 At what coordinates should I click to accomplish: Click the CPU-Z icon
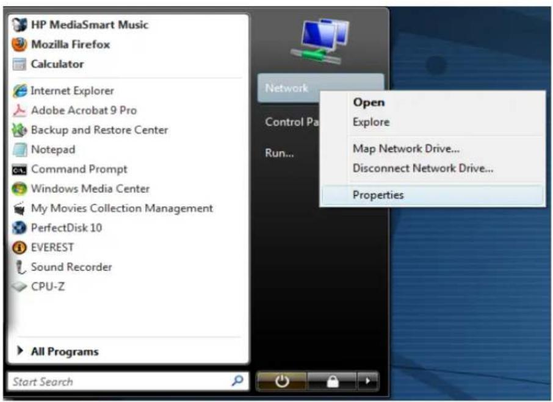(20, 287)
